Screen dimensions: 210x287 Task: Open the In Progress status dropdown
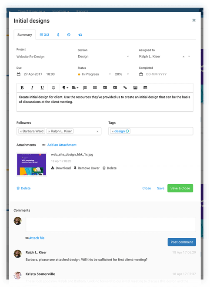[94, 74]
